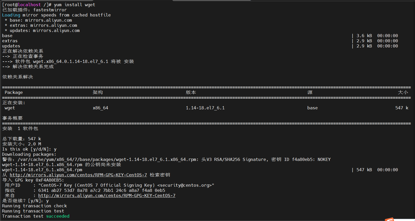Click the orange icon at bottom-right corner
Viewport: 415px width, 221px height.
(x=389, y=219)
